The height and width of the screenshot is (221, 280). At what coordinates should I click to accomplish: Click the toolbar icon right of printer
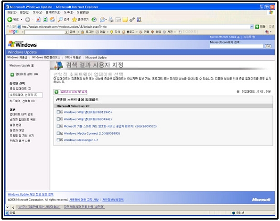coord(118,20)
